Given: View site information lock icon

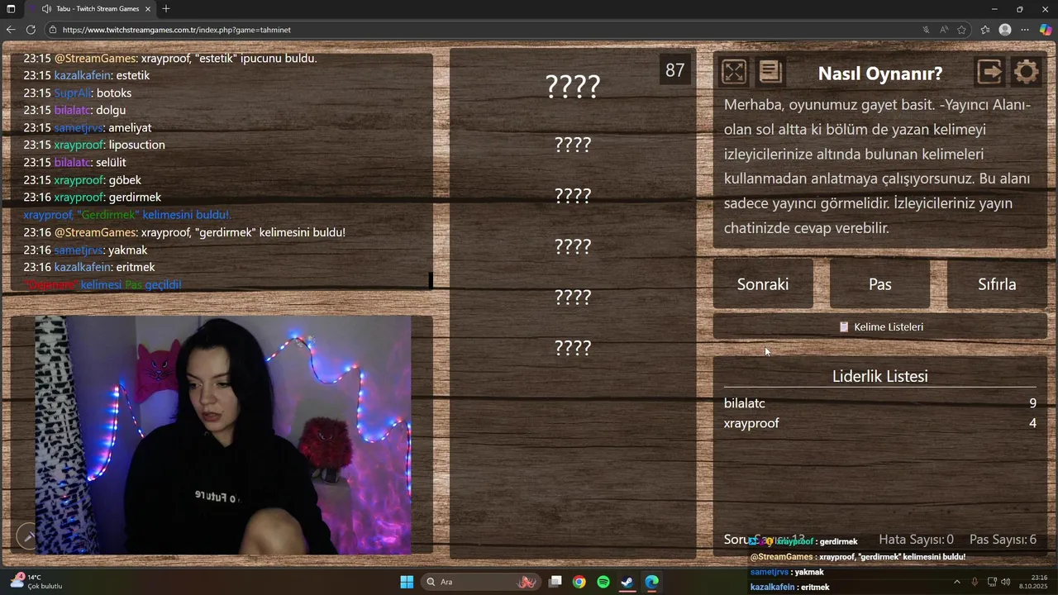Looking at the screenshot, I should coord(53,30).
